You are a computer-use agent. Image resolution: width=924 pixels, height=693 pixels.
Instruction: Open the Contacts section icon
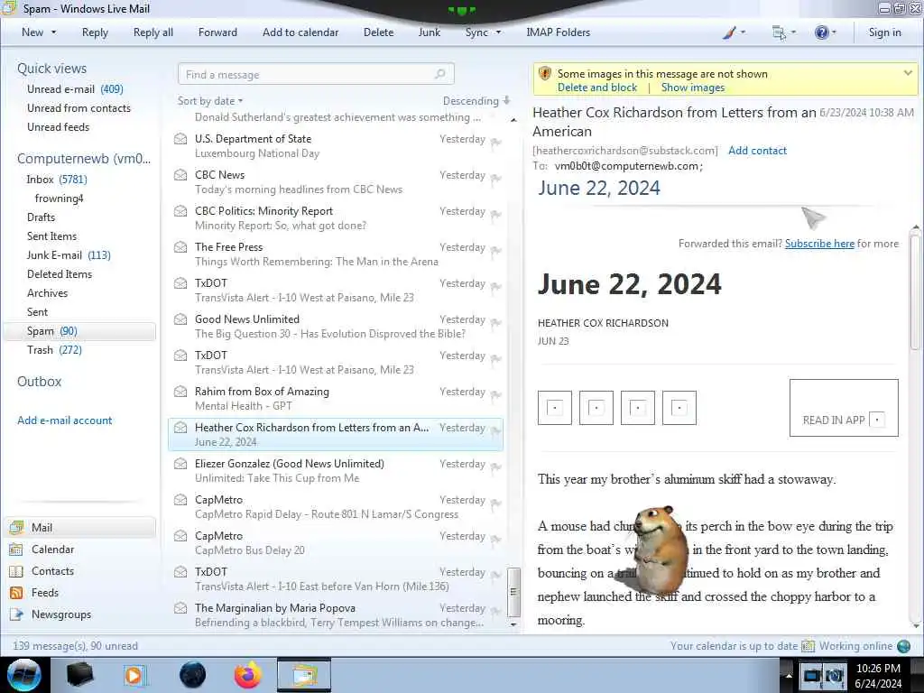pos(16,571)
